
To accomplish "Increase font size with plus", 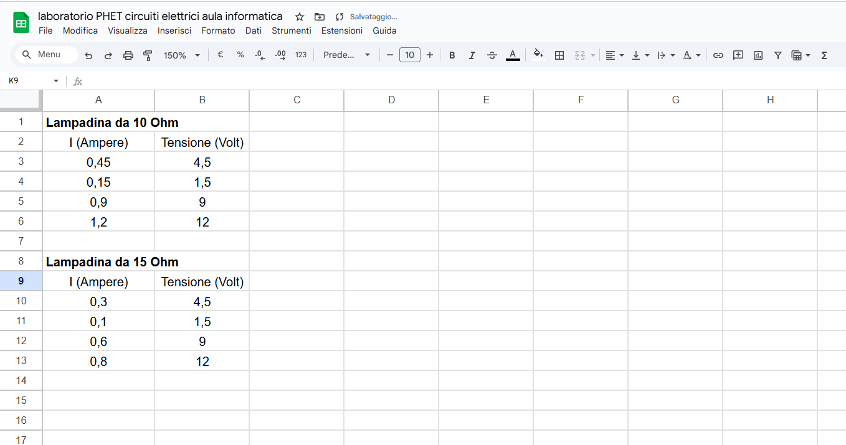I will tap(430, 55).
